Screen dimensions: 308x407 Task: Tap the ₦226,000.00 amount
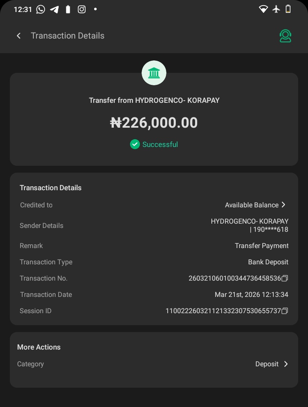[x=154, y=123]
